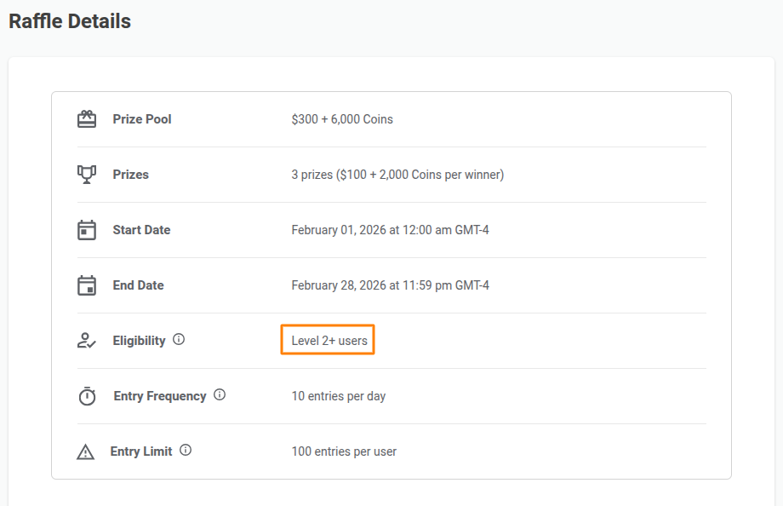Open the info tooltip beside Entry Frequency
The image size is (783, 506).
(220, 395)
